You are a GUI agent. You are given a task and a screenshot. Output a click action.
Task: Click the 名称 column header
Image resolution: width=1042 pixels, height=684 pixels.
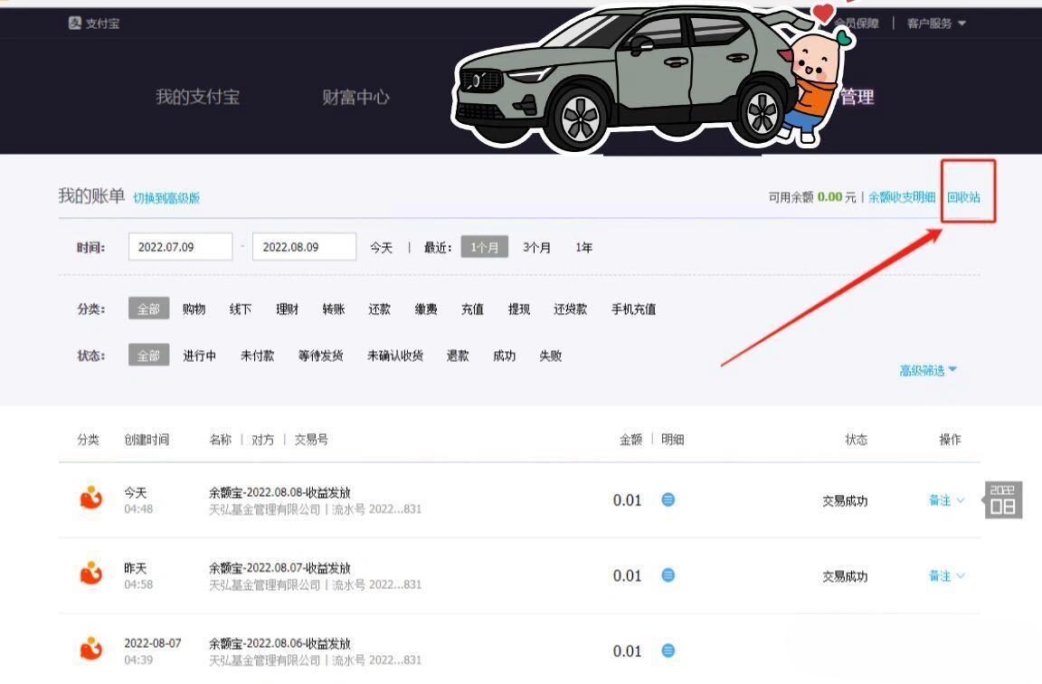(220, 440)
